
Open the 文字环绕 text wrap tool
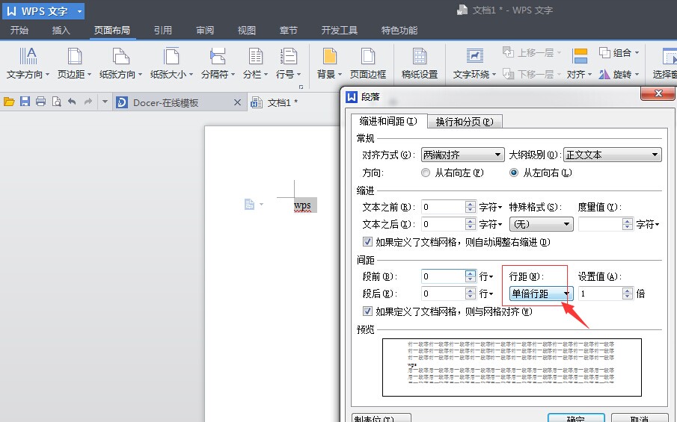pos(474,63)
